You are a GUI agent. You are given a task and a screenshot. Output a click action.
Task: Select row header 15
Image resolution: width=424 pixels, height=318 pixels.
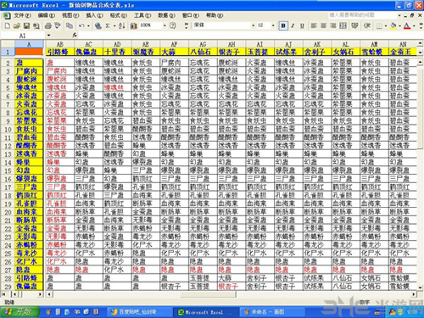(8, 170)
